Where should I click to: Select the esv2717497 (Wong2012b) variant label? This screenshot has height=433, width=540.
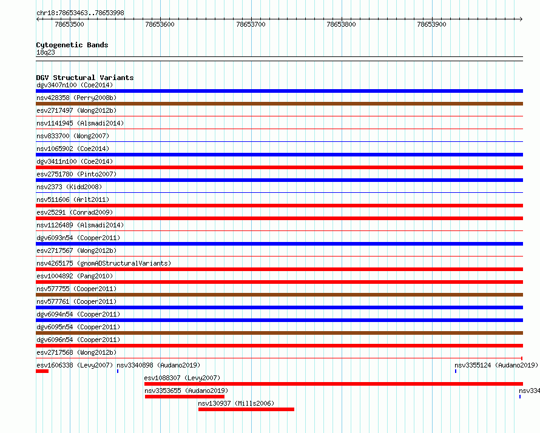pos(76,110)
